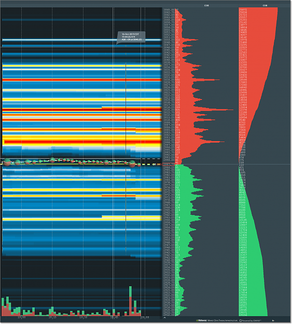Viewport: 292px width, 324px height.
Task: Click the tallest volume bar in the histogram
Action: [x=131, y=301]
